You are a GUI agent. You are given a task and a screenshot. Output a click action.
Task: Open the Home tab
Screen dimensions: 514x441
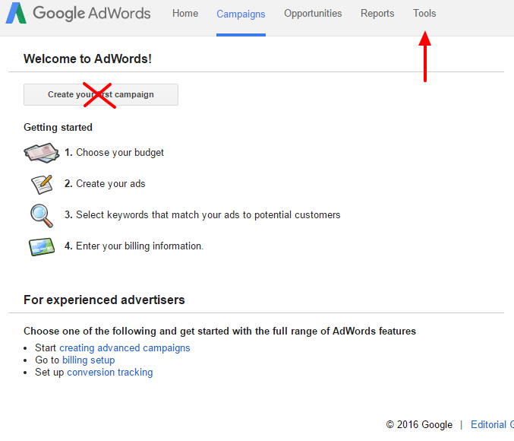click(185, 14)
